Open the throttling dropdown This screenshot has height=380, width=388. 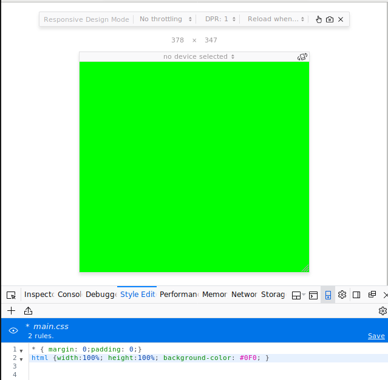[166, 19]
